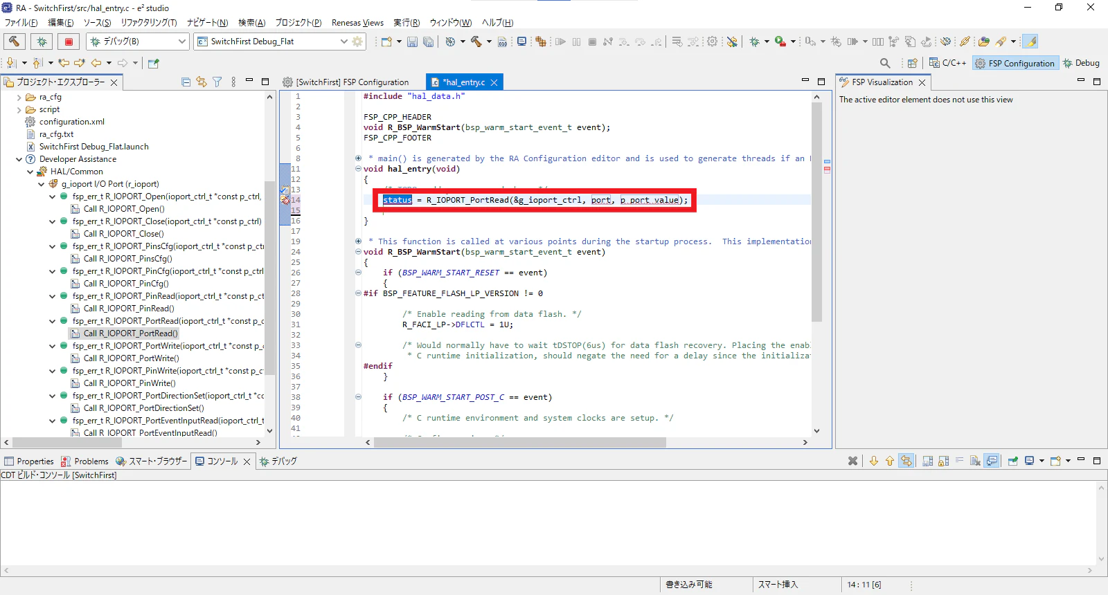Edit launch configuration gear icon
1108x595 pixels.
(357, 42)
